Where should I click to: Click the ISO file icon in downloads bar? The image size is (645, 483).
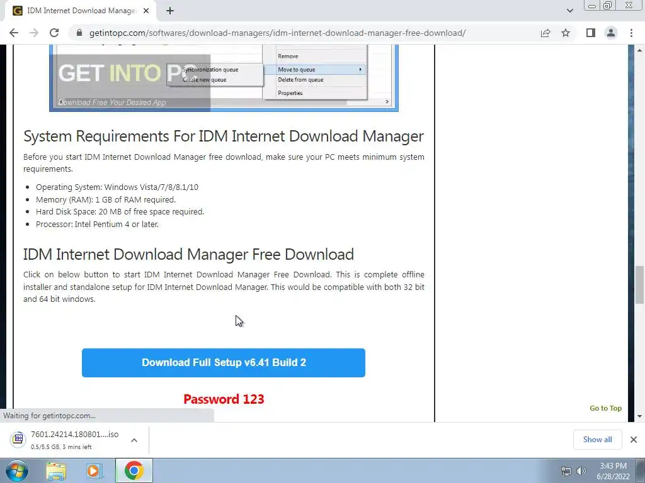coord(18,439)
